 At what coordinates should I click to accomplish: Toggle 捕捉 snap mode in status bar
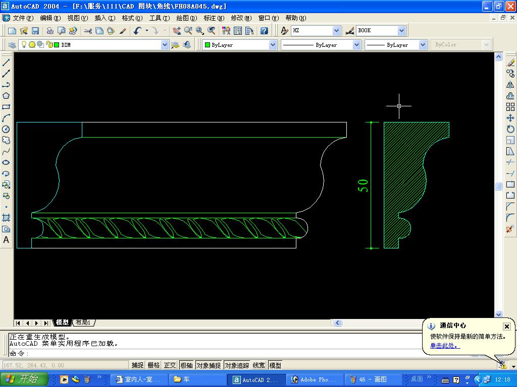(x=137, y=365)
